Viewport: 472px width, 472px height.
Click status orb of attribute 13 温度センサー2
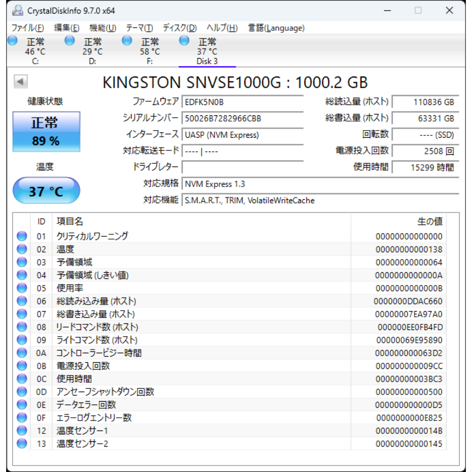(22, 443)
